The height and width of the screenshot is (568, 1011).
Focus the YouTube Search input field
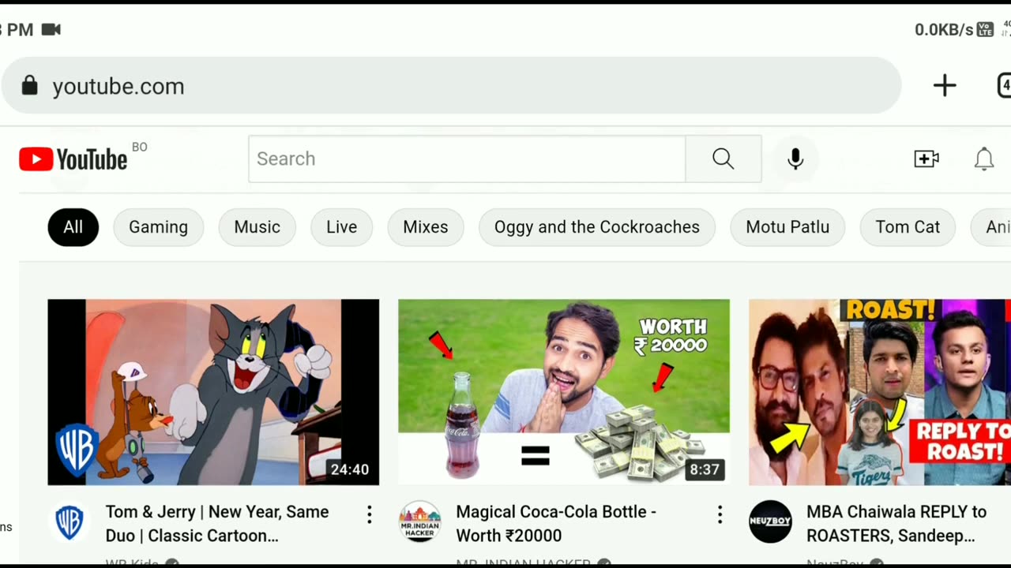[467, 159]
